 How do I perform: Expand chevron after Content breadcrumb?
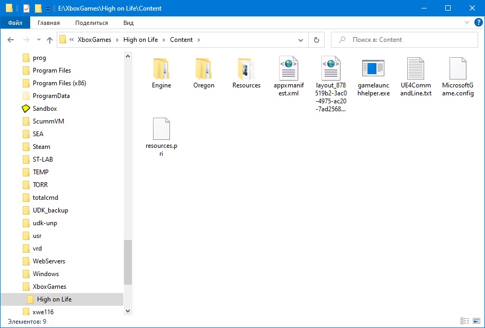pyautogui.click(x=199, y=40)
